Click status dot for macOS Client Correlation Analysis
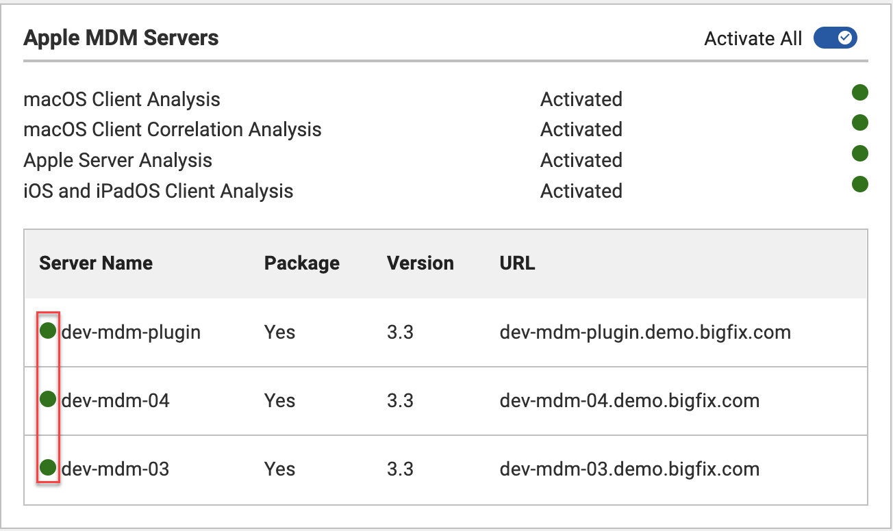Image resolution: width=893 pixels, height=531 pixels. click(x=859, y=122)
